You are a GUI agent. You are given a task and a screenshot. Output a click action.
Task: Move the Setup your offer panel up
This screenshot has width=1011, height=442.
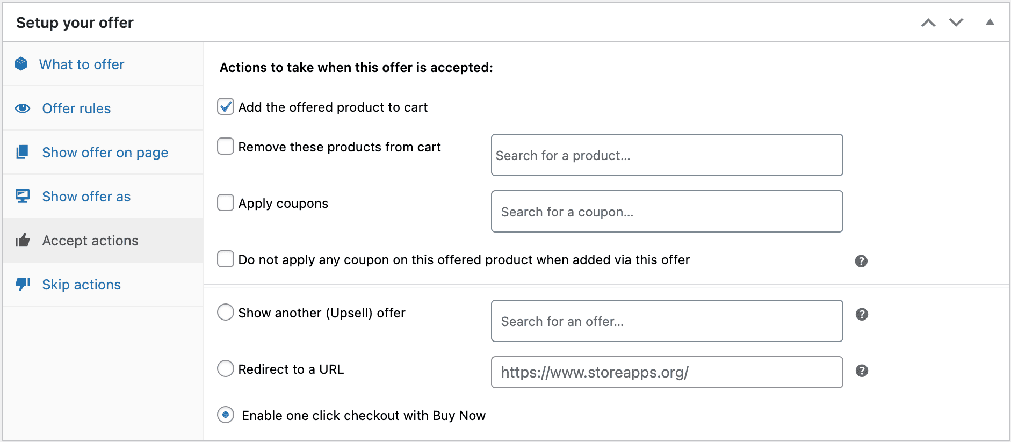(928, 23)
